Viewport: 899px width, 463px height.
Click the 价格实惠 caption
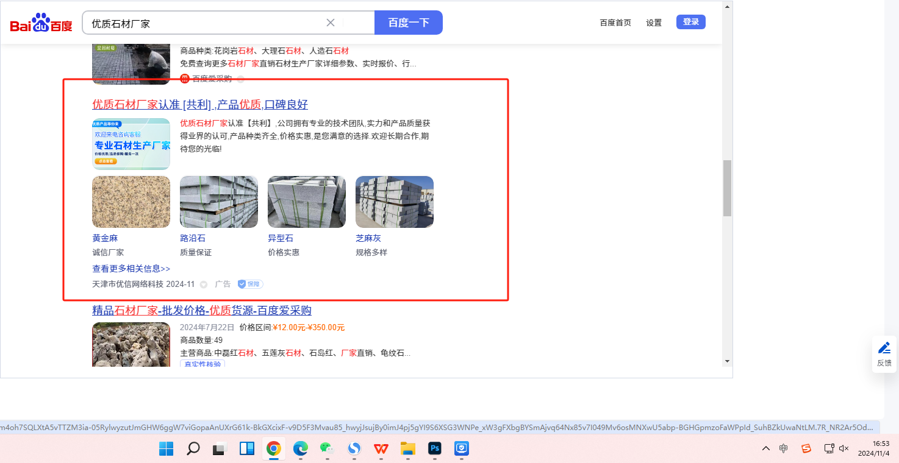[284, 252]
